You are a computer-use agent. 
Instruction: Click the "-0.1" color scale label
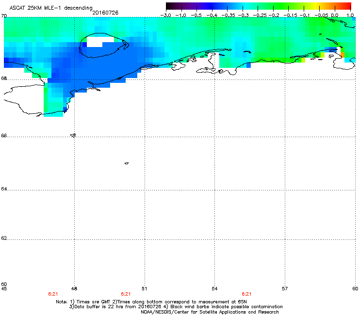305,16
